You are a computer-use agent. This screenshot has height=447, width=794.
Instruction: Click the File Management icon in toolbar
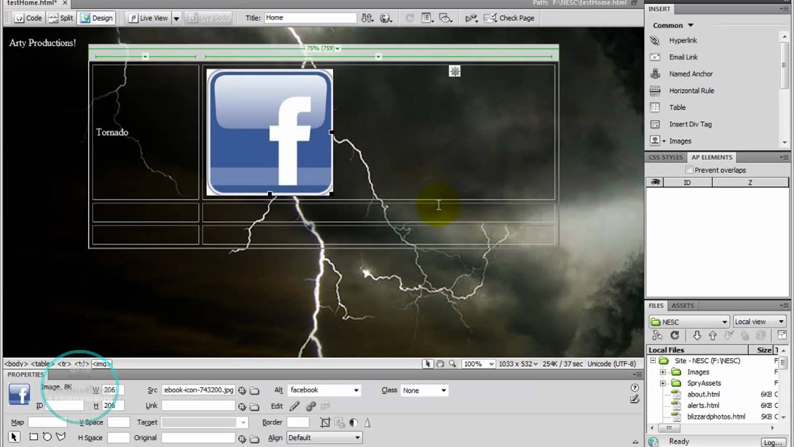coord(367,18)
